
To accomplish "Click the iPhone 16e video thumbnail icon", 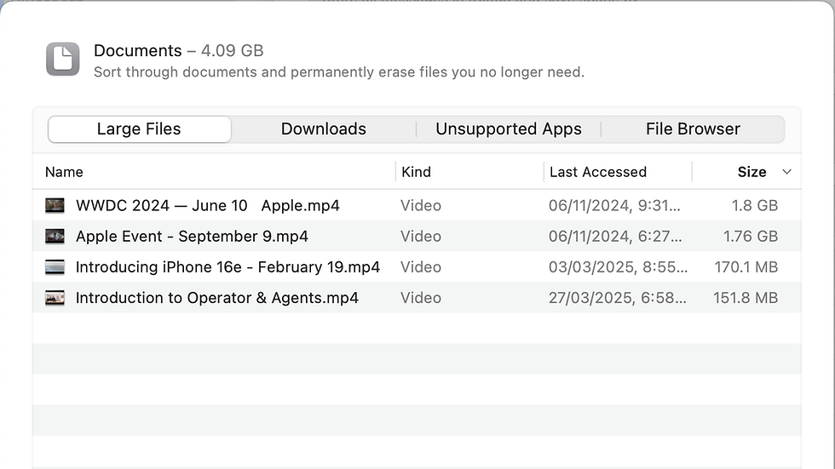I will point(55,267).
